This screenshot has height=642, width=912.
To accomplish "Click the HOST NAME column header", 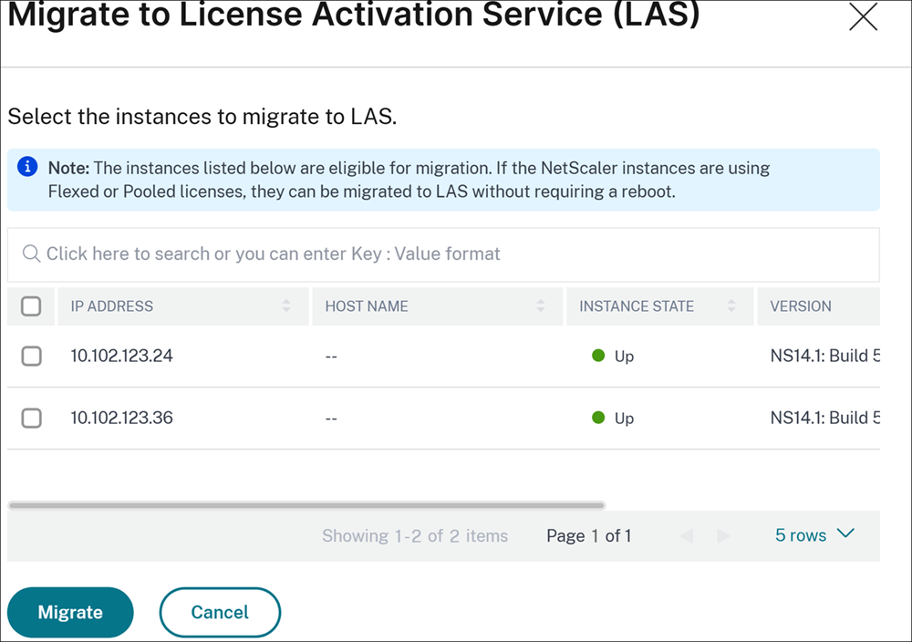I will pyautogui.click(x=438, y=305).
